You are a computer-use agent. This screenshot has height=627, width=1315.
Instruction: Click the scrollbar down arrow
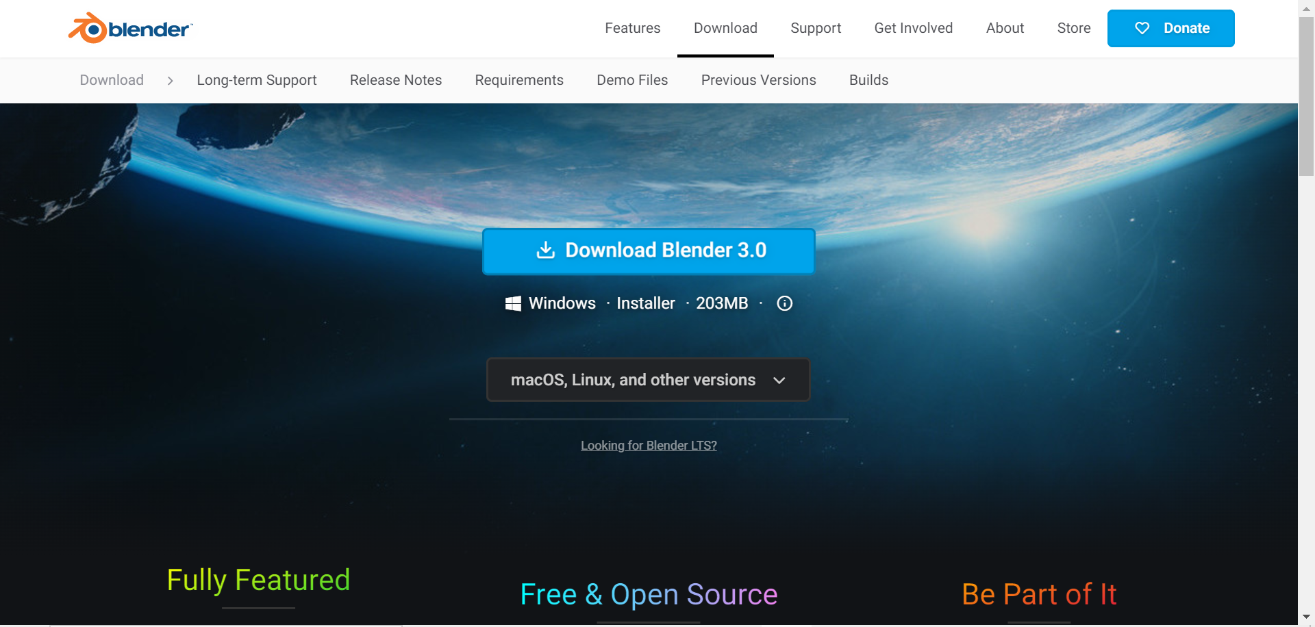tap(1306, 617)
